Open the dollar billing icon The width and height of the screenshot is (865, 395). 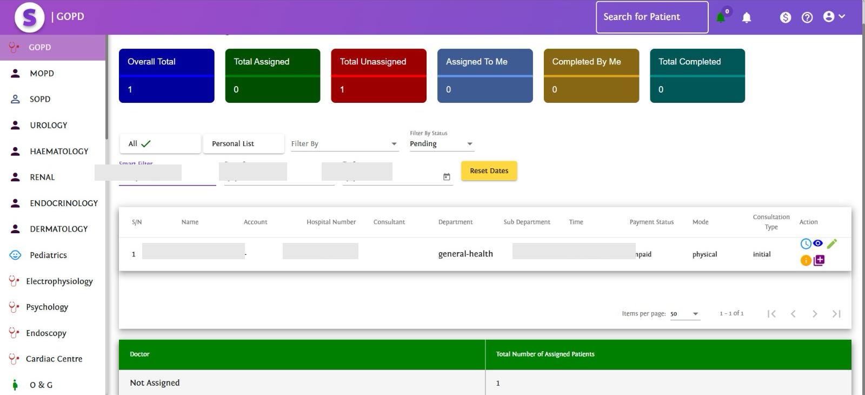786,17
